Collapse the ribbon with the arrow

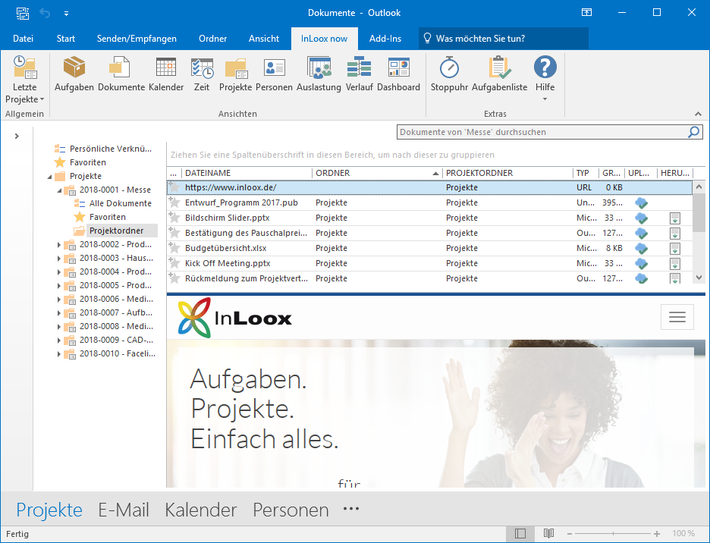pos(698,114)
